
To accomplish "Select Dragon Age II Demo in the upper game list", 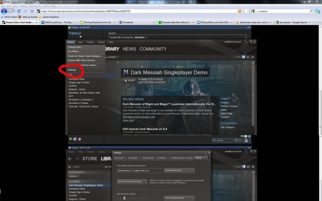I will (79, 83).
